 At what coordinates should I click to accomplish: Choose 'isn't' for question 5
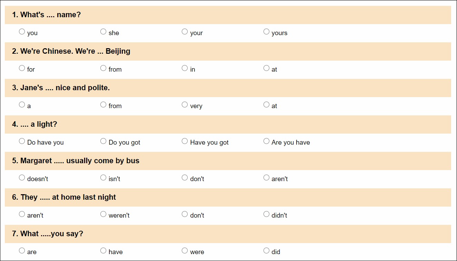click(103, 178)
